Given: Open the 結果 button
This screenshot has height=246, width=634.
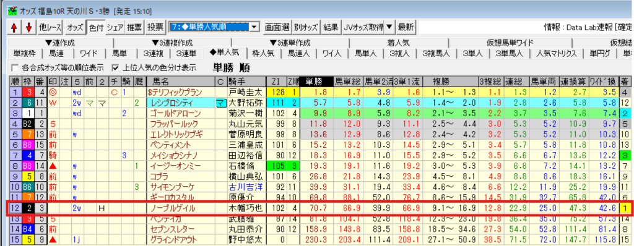Looking at the screenshot, I should click(331, 27).
